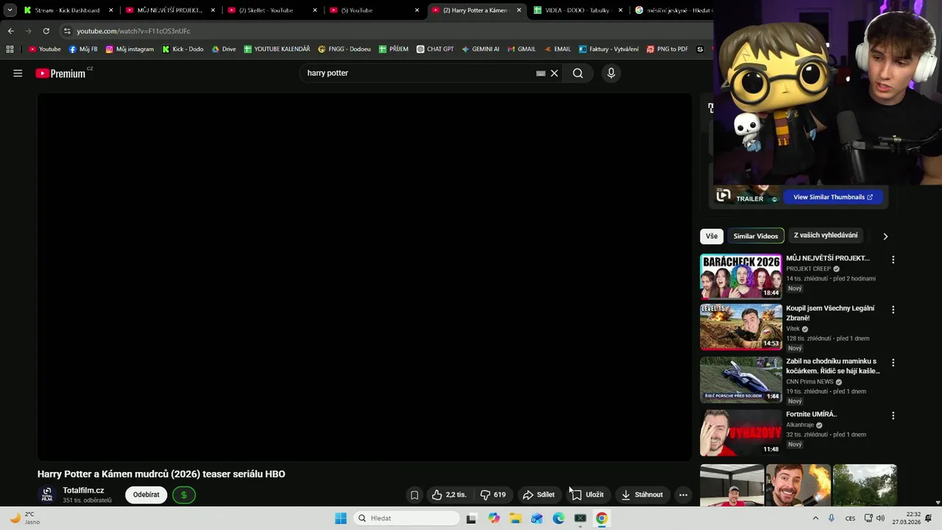Screen dimensions: 942x530
Task: Click the YouTube search input field
Action: pos(419,73)
